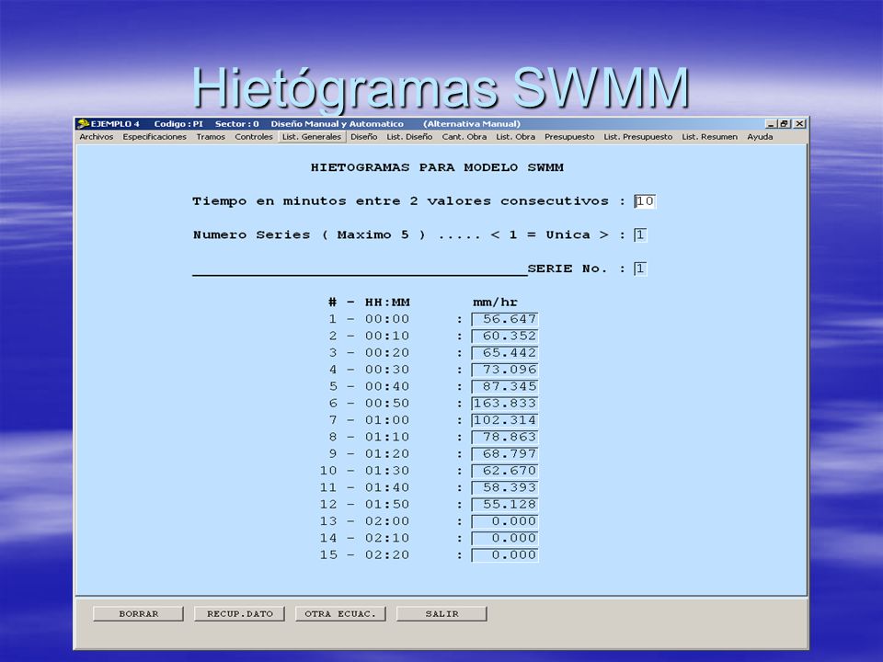Select the 00:20 intensity field 65.442
Viewport: 883px width, 662px height.
point(505,353)
